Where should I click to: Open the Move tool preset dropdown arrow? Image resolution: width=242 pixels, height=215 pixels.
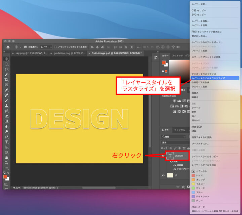pos(20,47)
